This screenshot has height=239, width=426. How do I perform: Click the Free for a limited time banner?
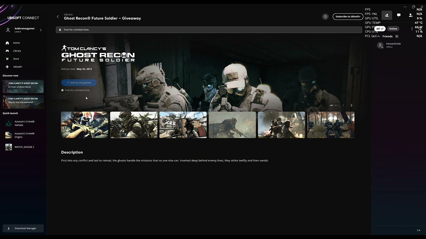[209, 30]
